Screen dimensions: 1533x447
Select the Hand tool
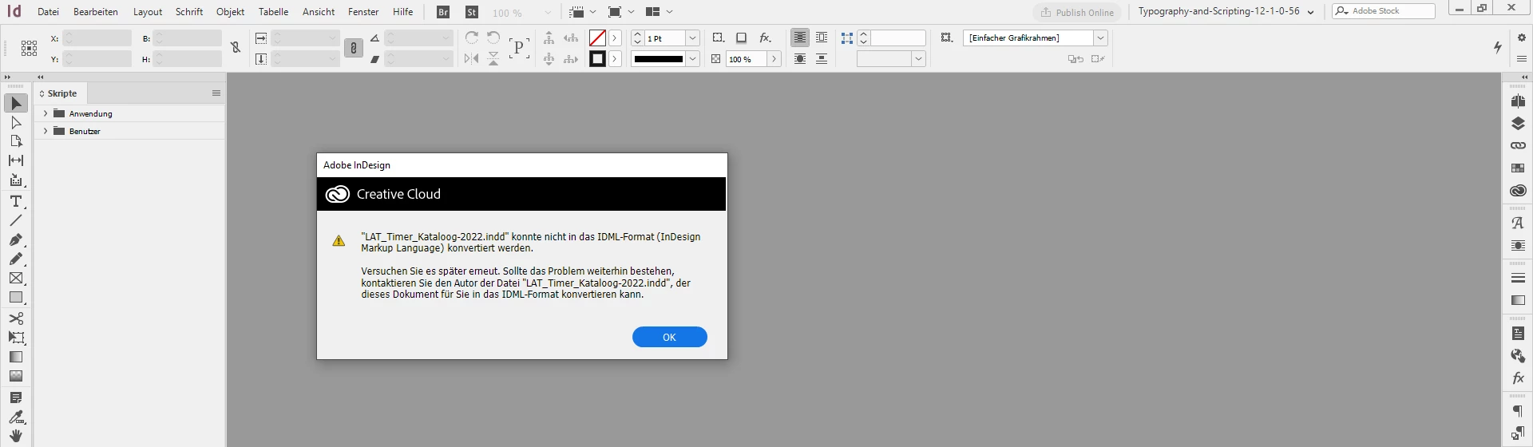[16, 436]
